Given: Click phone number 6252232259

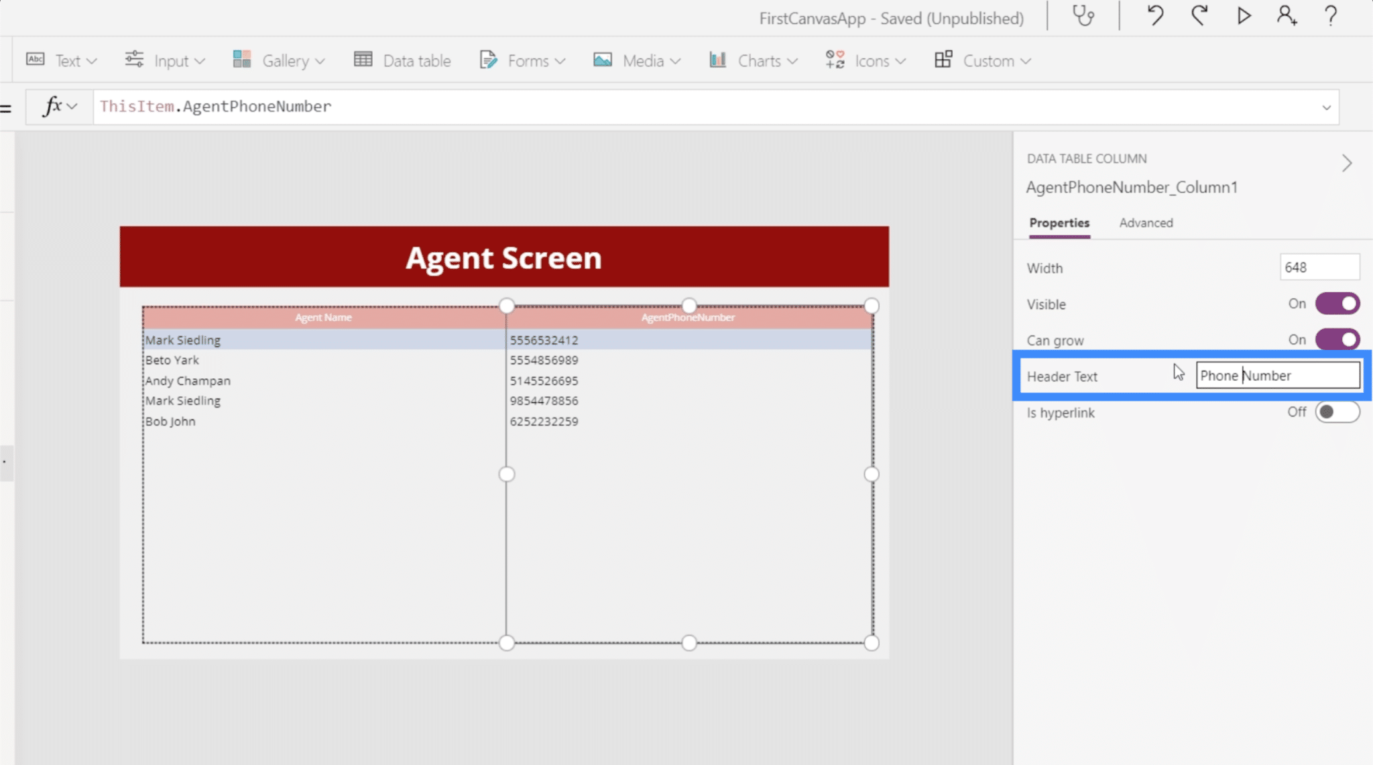Looking at the screenshot, I should tap(544, 421).
